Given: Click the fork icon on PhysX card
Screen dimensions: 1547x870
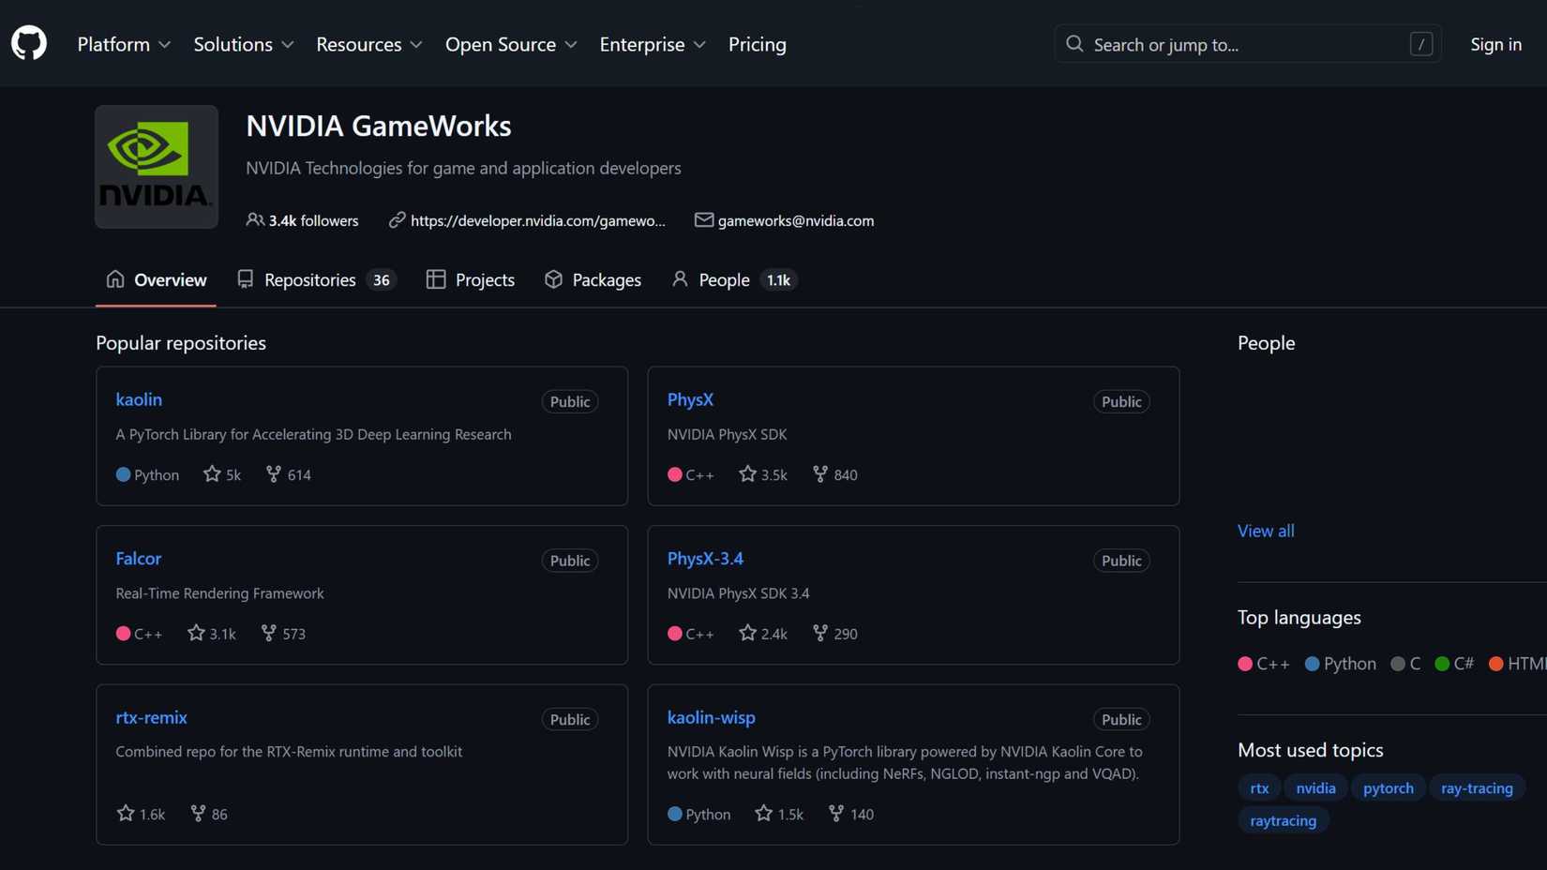Looking at the screenshot, I should (820, 474).
